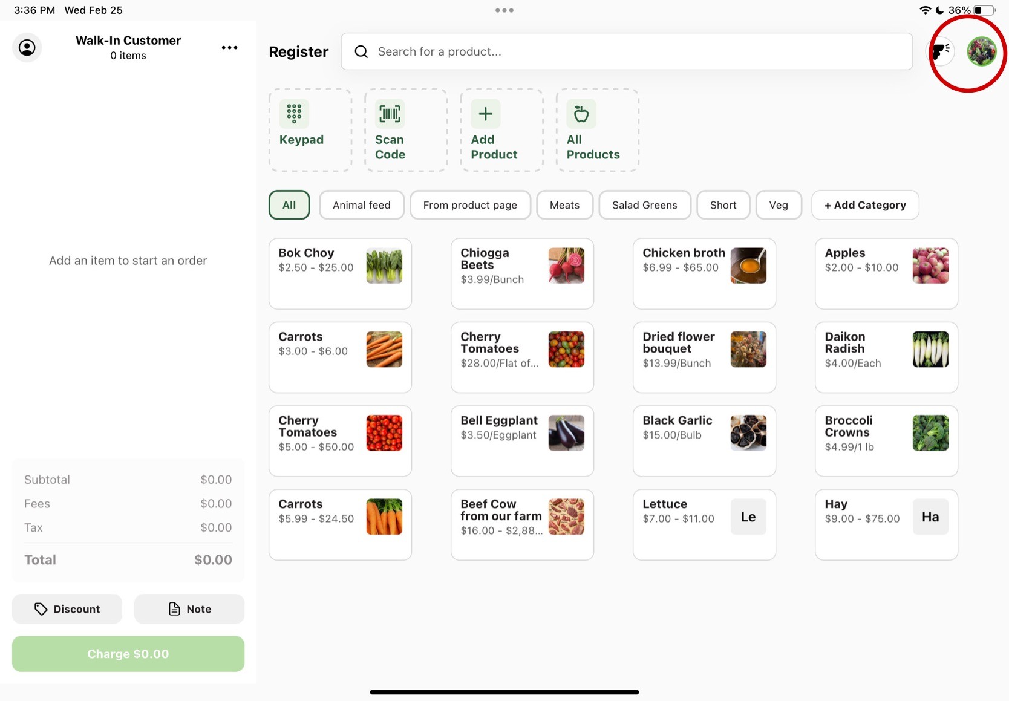Viewport: 1009px width, 701px height.
Task: Tap the Scan Code barcode tile
Action: pyautogui.click(x=405, y=130)
